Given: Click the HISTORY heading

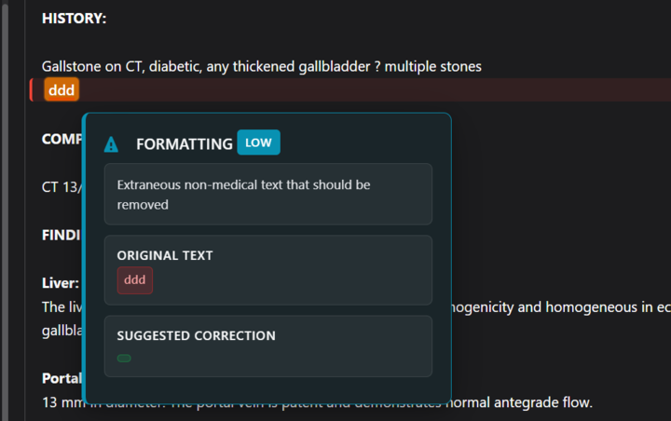Looking at the screenshot, I should tap(74, 19).
